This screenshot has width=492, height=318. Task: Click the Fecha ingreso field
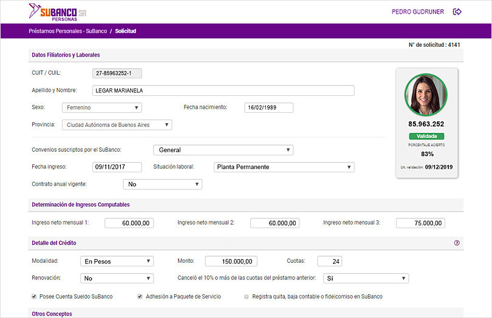[x=117, y=167]
